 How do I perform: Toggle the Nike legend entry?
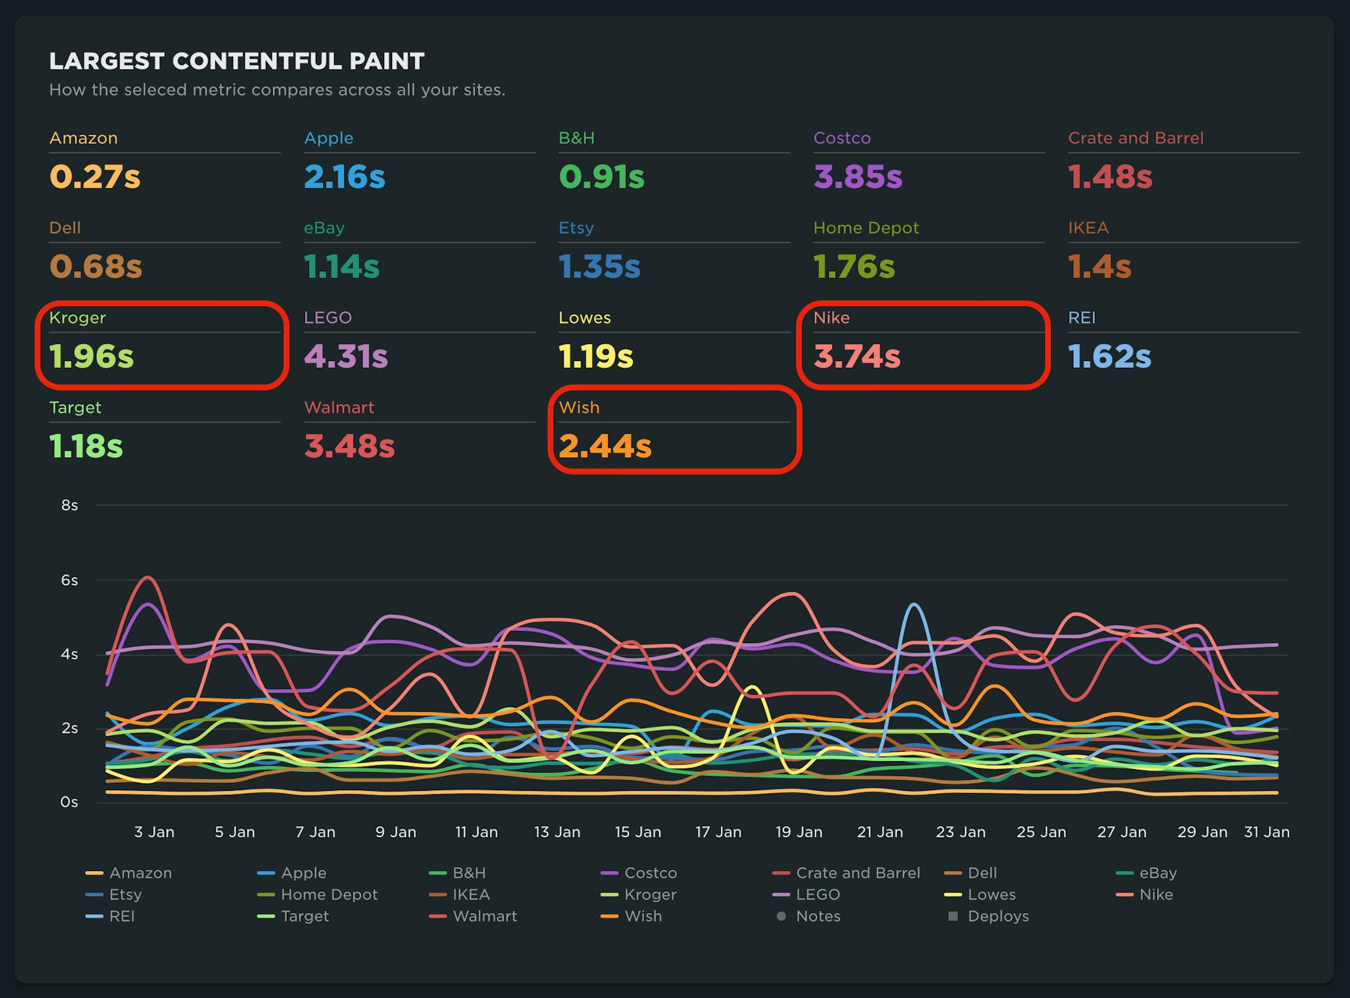1156,894
